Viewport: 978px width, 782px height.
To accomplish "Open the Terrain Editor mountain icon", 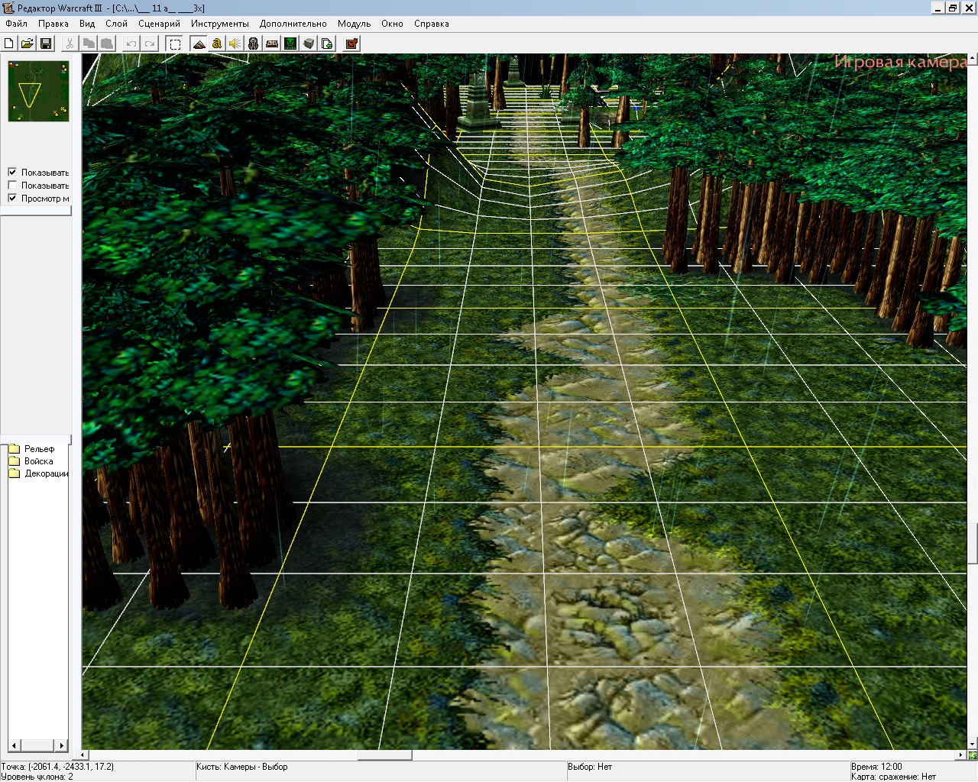I will click(199, 44).
